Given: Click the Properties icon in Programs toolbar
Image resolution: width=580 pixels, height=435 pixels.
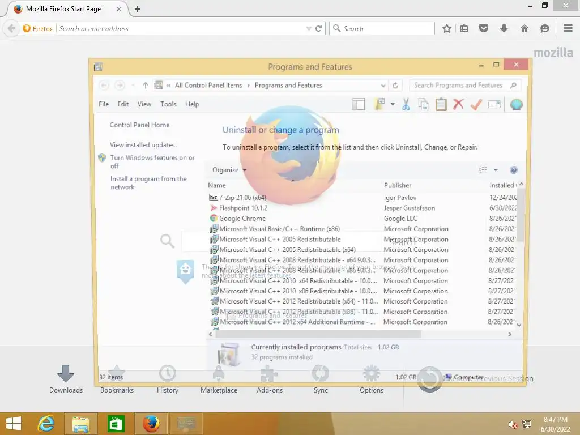Looking at the screenshot, I should pos(494,104).
